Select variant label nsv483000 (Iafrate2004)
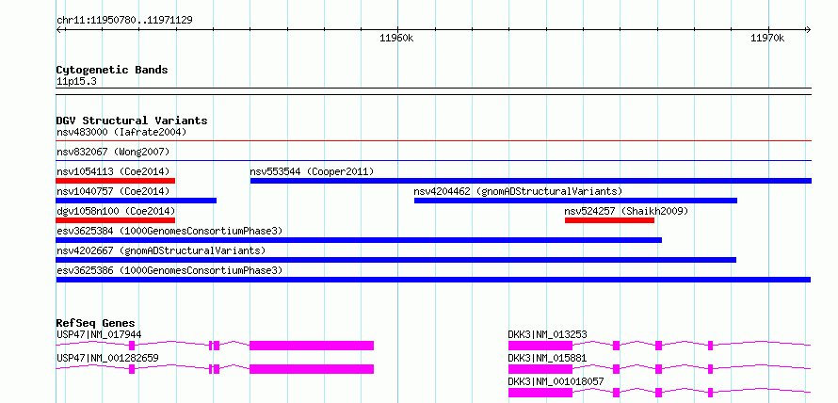The image size is (838, 403). [121, 132]
